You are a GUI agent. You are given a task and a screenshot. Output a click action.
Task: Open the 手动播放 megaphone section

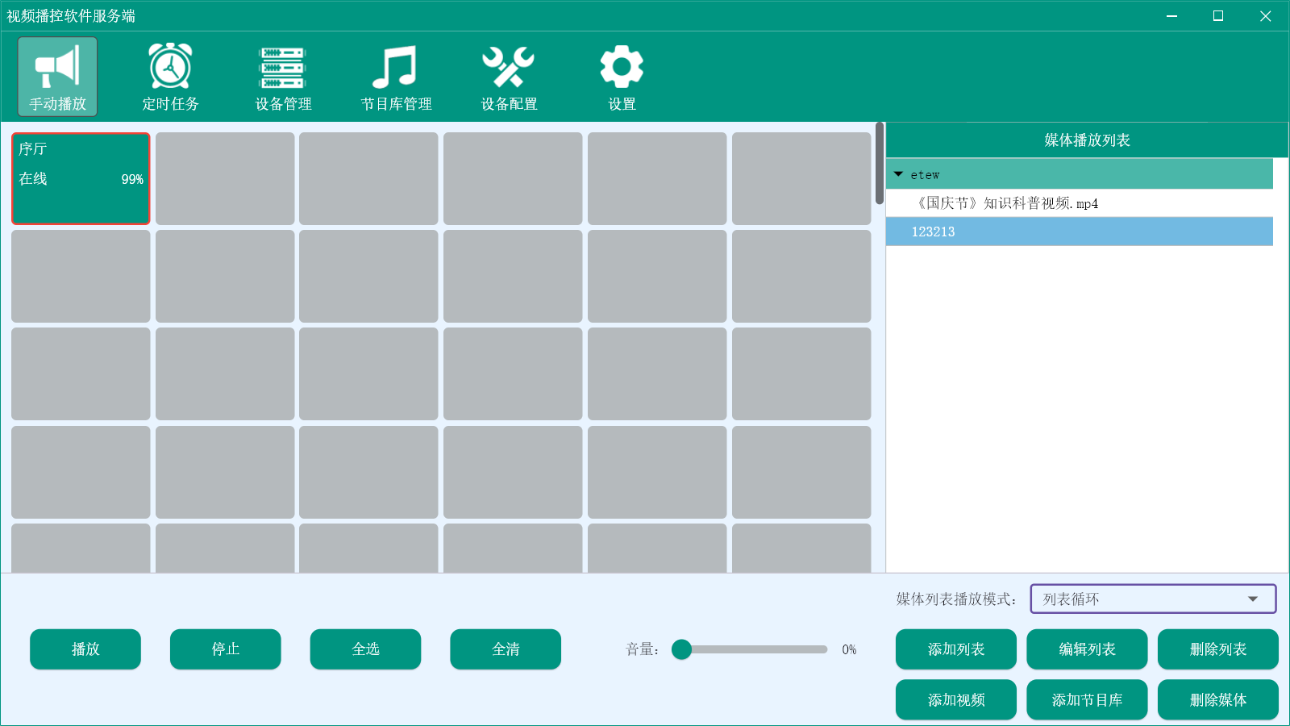pyautogui.click(x=57, y=77)
